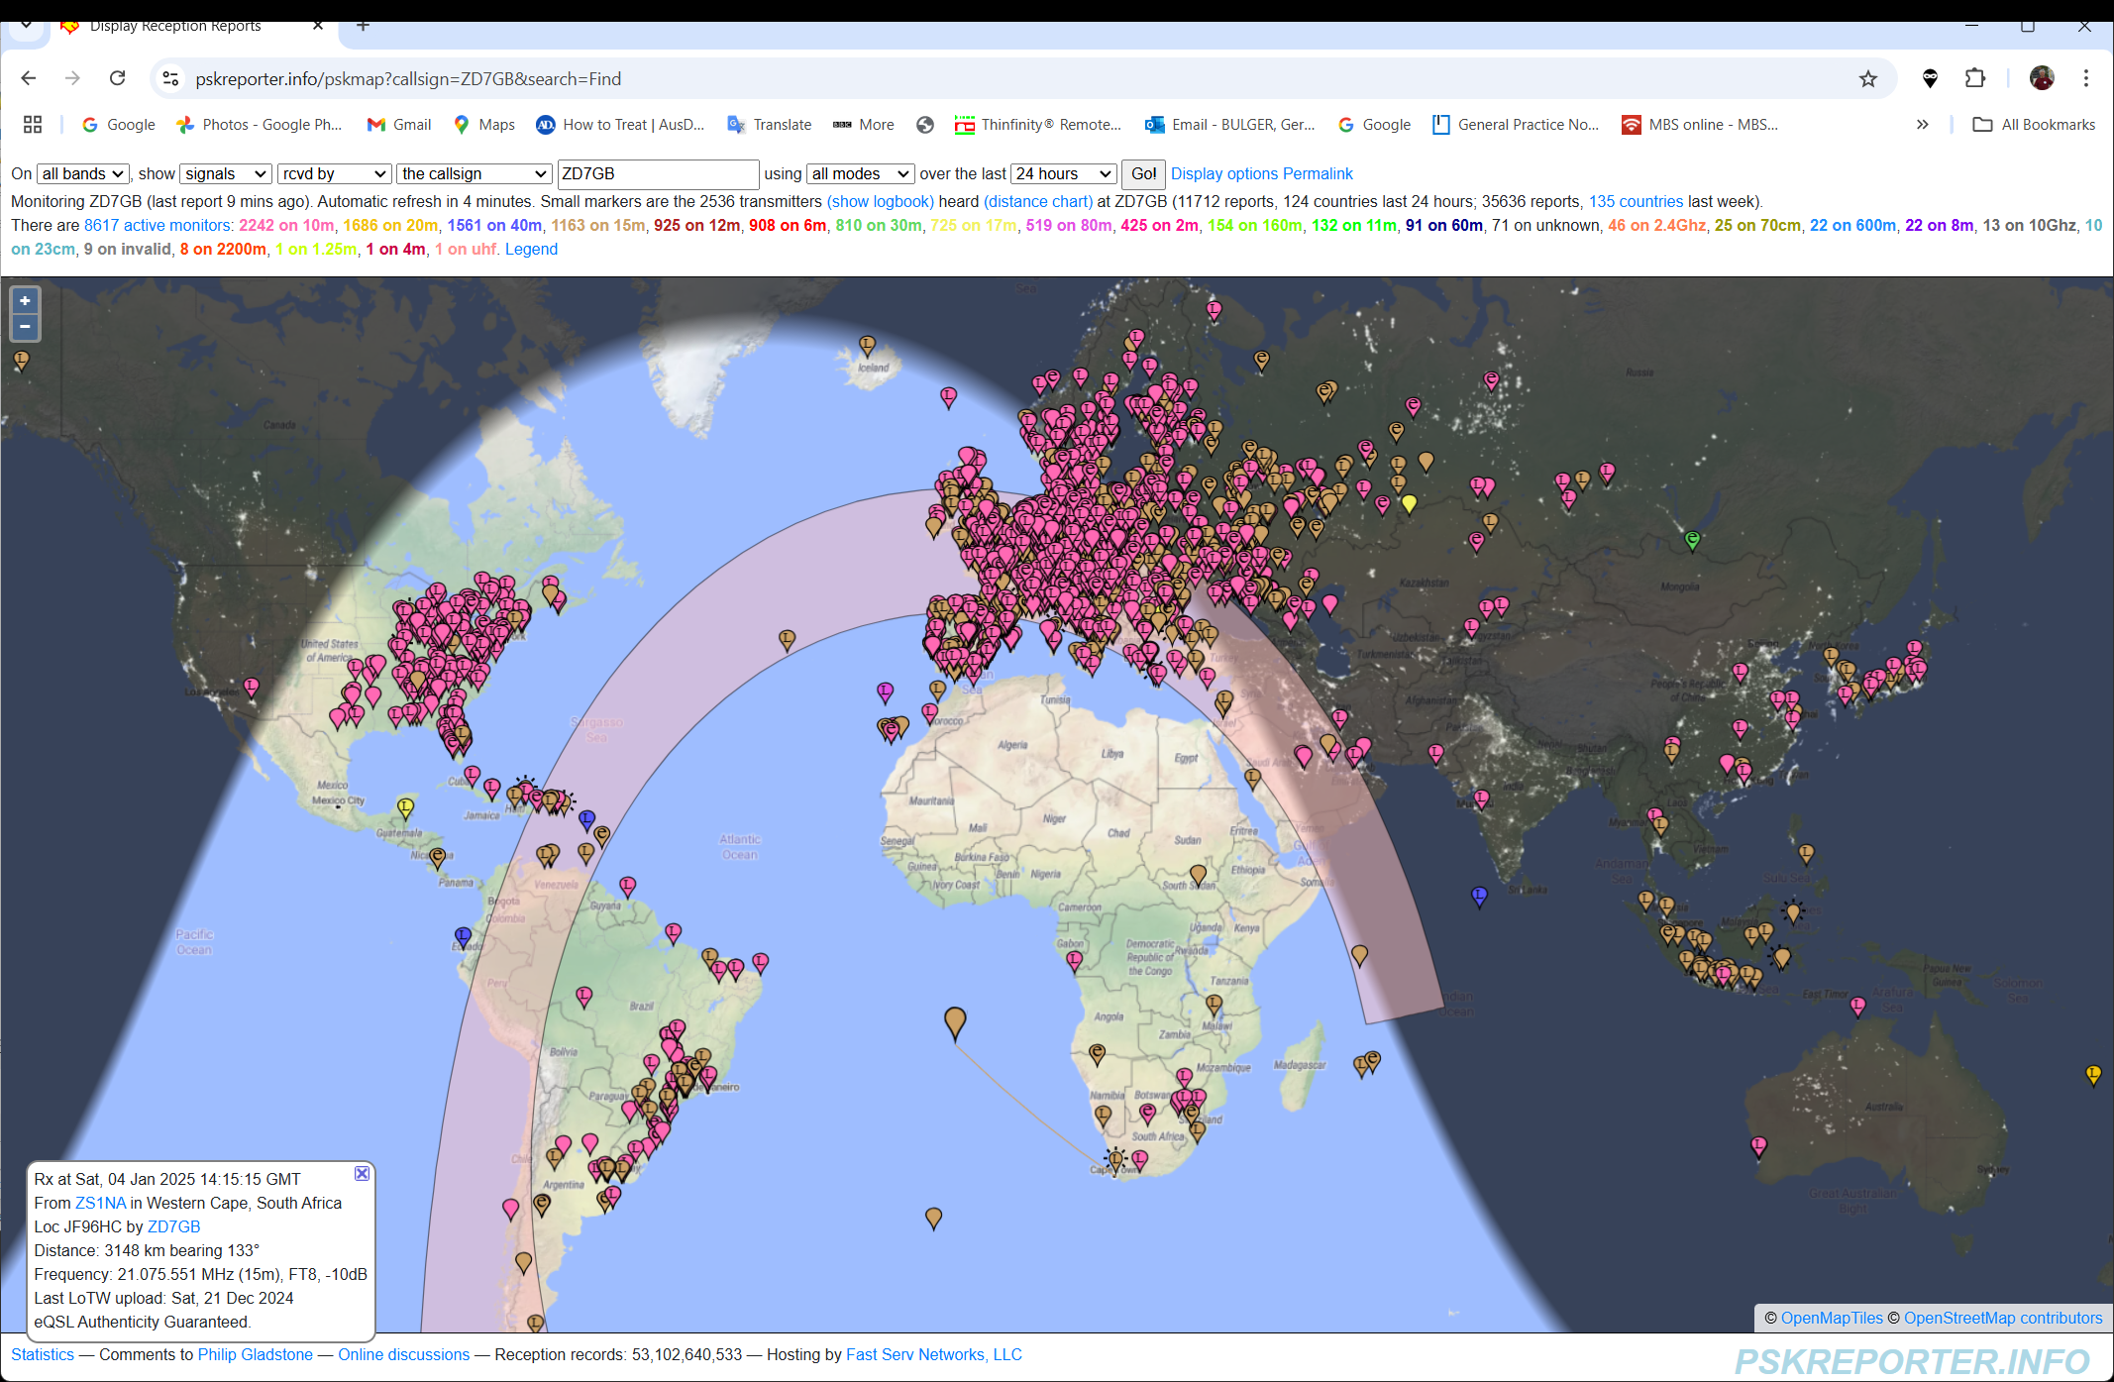Open the rcvd by direction dropdown
The image size is (2114, 1382).
334,174
